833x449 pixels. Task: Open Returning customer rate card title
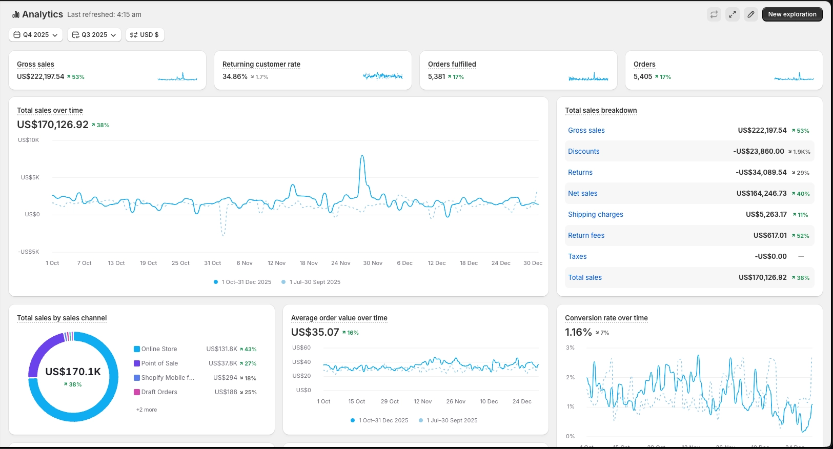[261, 64]
